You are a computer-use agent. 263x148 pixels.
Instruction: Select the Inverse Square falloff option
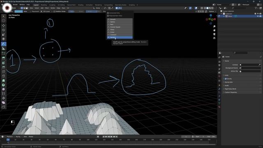[x=120, y=27]
